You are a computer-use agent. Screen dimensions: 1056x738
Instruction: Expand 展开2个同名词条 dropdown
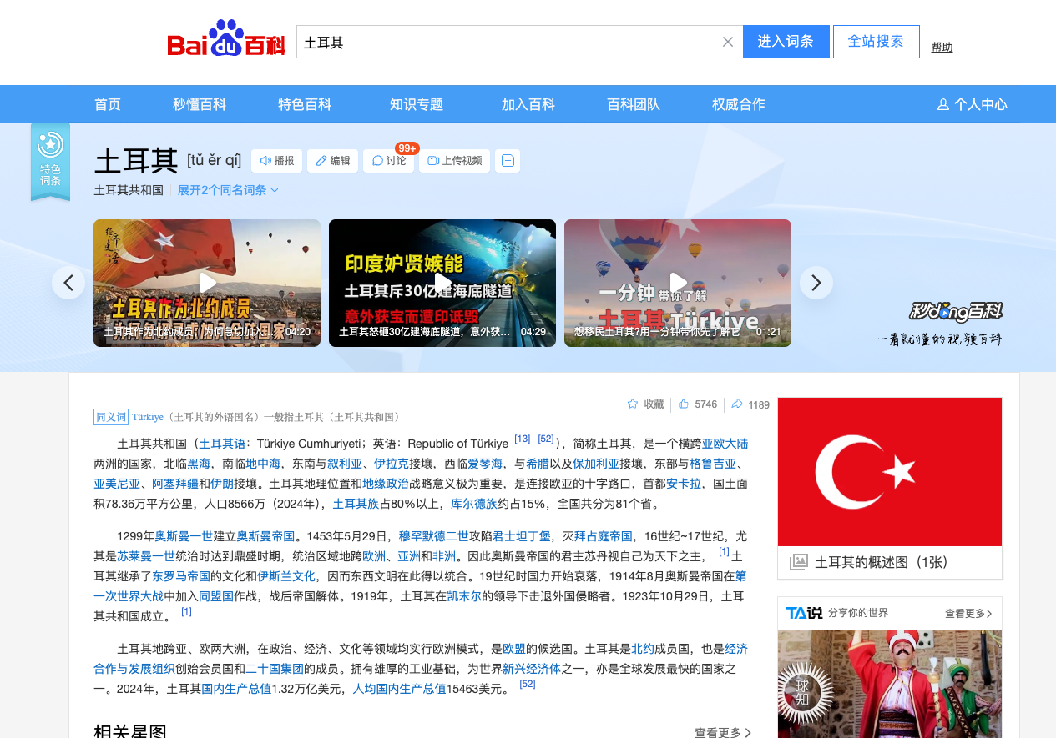[228, 190]
